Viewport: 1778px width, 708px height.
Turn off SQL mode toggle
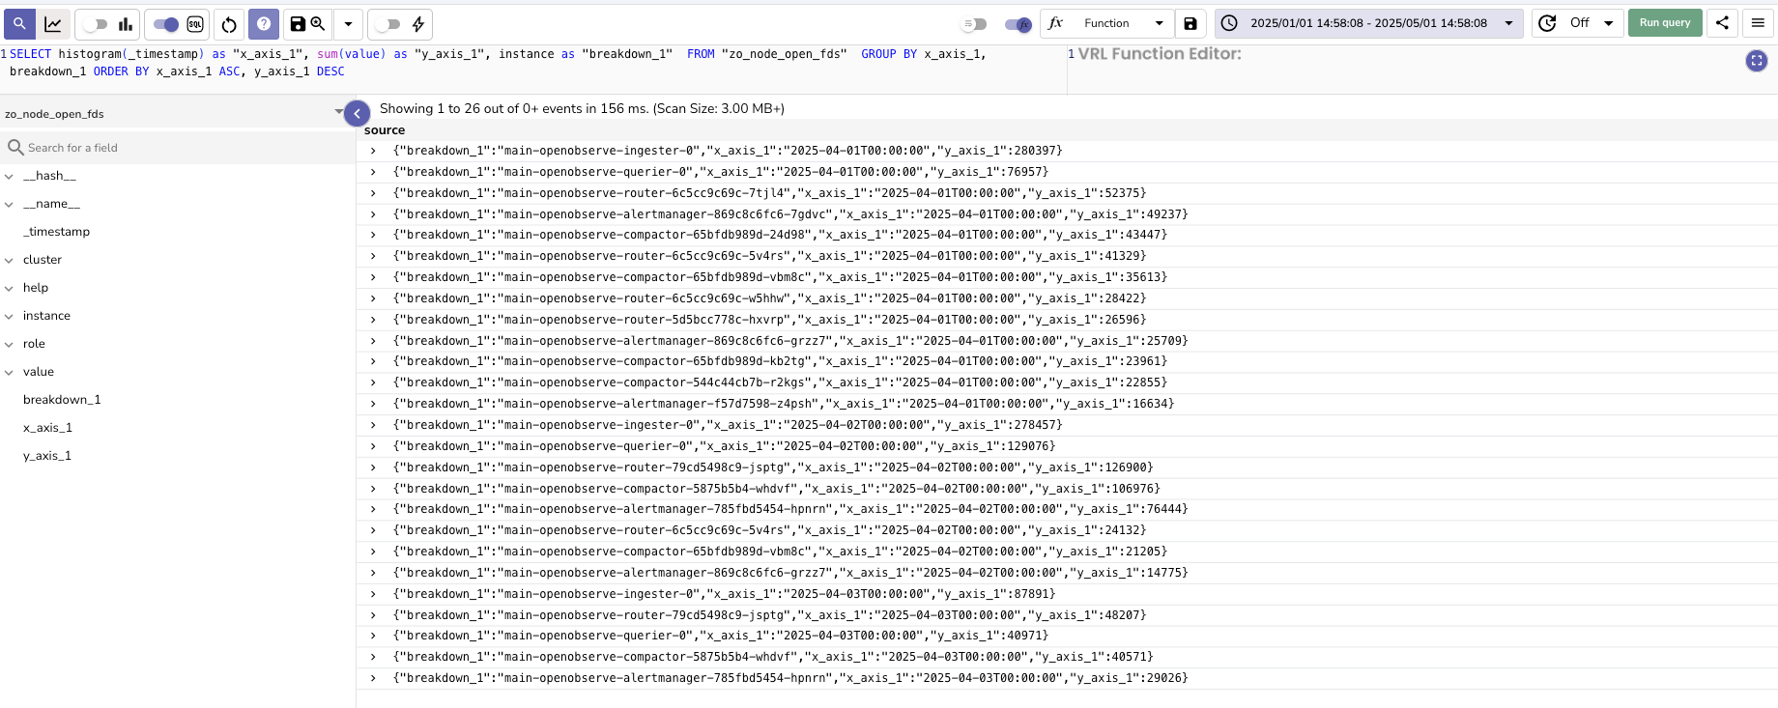pos(166,24)
